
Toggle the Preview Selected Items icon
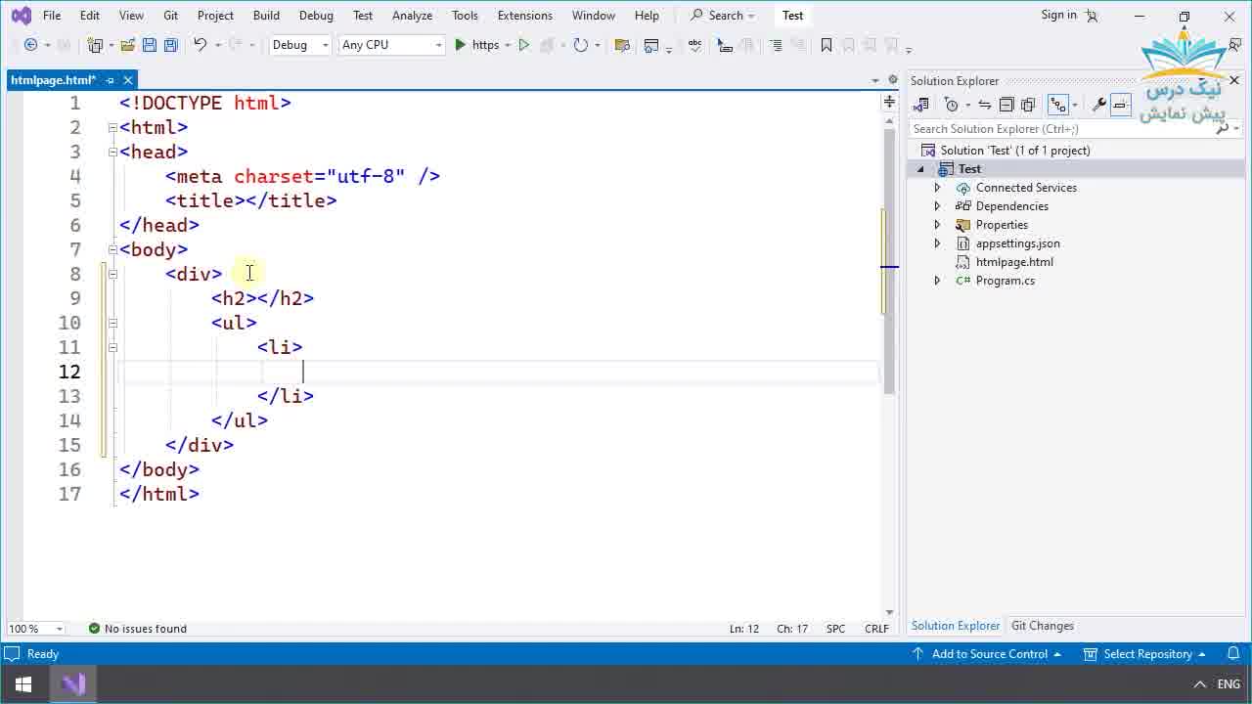pyautogui.click(x=1121, y=105)
